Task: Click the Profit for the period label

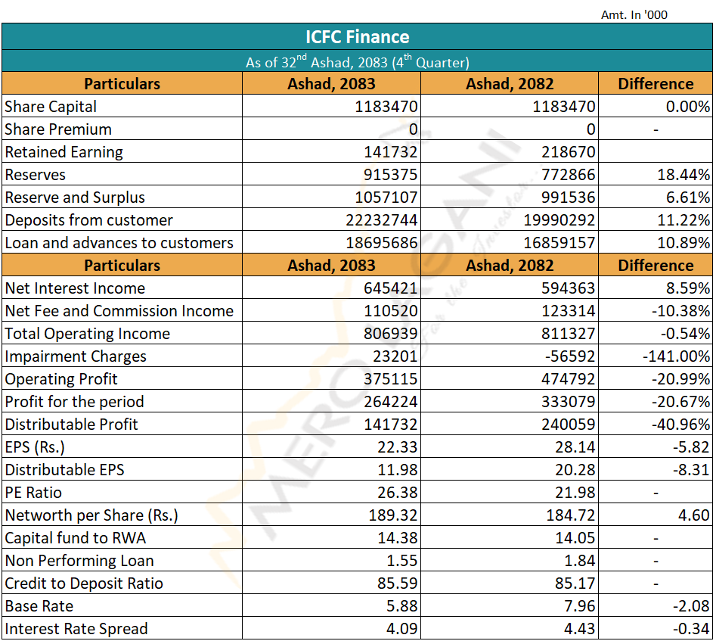Action: (x=74, y=402)
